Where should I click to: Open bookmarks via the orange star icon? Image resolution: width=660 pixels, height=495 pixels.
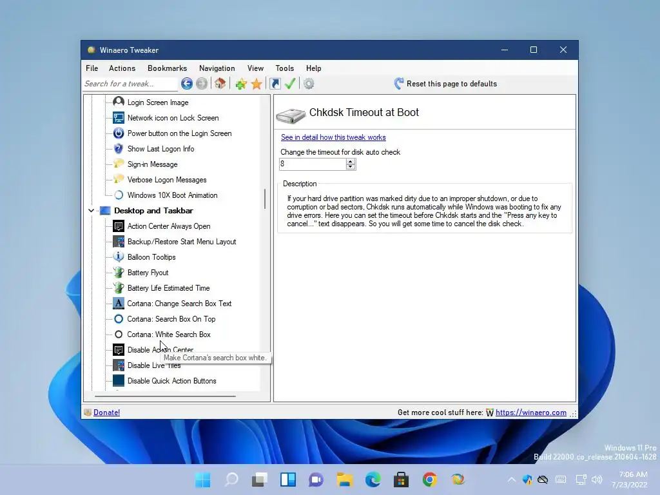click(257, 84)
